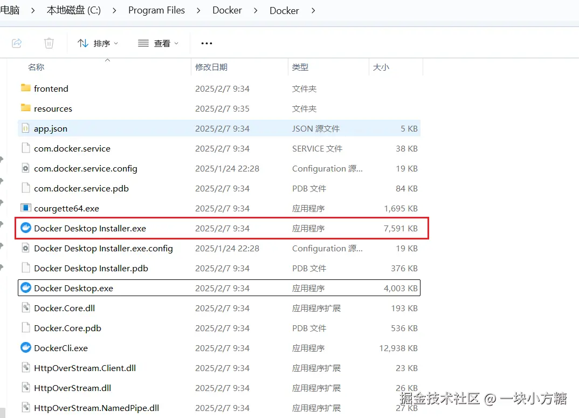Image resolution: width=579 pixels, height=418 pixels.
Task: Sort by the Type (类型) column header
Action: pos(300,67)
